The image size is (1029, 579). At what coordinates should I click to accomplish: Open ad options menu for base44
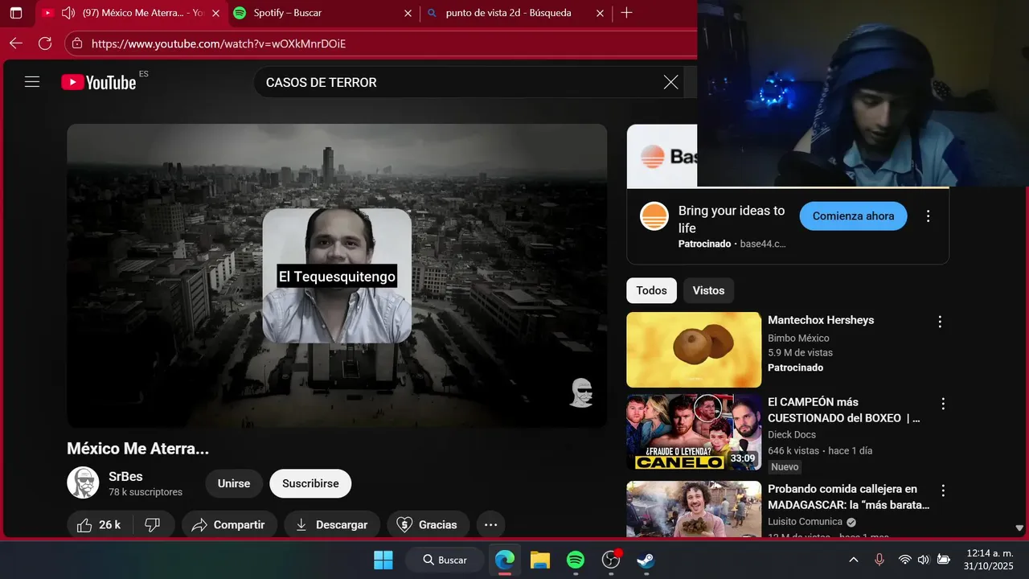(x=929, y=216)
